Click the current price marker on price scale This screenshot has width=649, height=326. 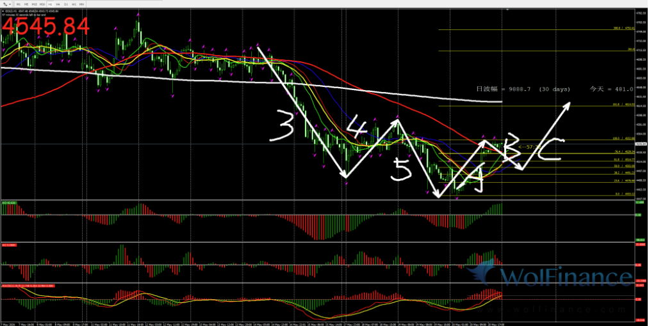point(641,144)
